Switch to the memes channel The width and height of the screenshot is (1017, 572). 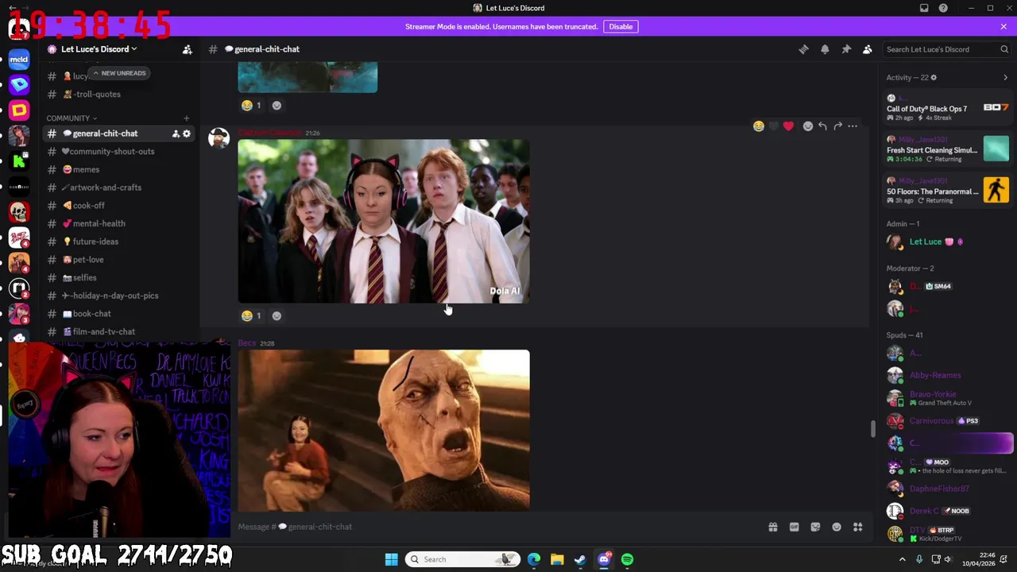click(x=119, y=169)
